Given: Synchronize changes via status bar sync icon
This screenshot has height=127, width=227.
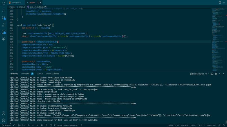Looking at the screenshot, I should click(x=14, y=125).
